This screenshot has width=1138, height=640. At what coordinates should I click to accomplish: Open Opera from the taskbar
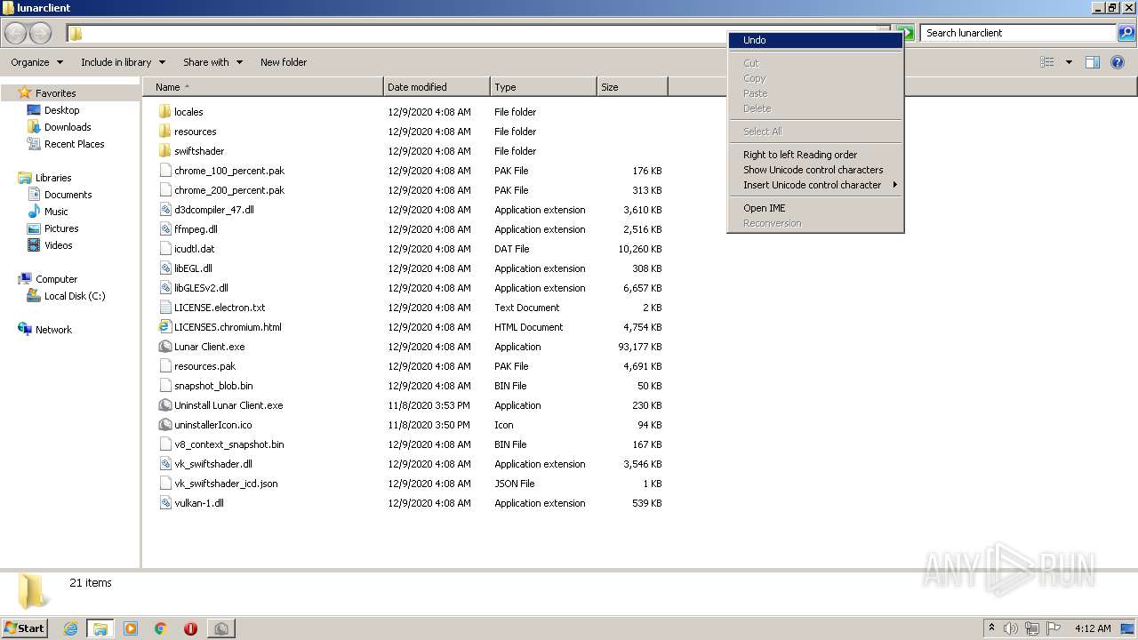[x=190, y=628]
